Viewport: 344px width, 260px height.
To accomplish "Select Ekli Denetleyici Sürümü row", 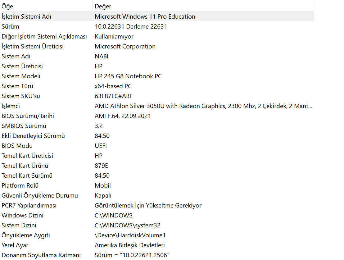I will tap(157, 136).
